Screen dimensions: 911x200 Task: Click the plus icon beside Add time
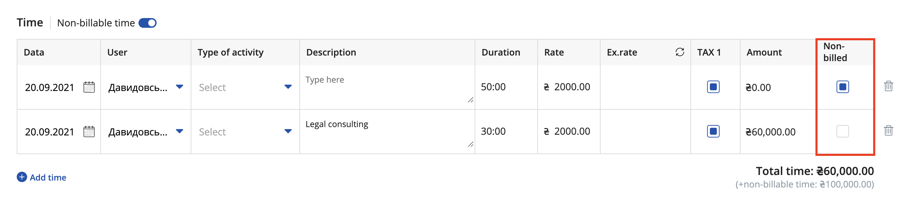pos(22,177)
